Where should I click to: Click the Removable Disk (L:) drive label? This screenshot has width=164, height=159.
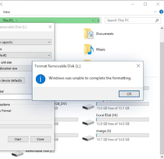coord(40,151)
